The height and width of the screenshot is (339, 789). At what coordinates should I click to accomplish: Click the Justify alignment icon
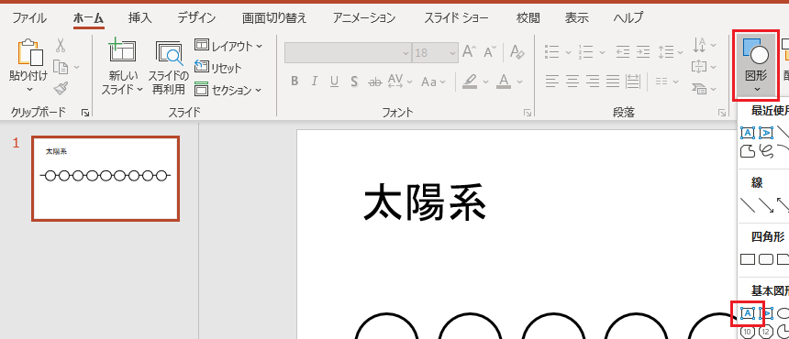pyautogui.click(x=613, y=81)
